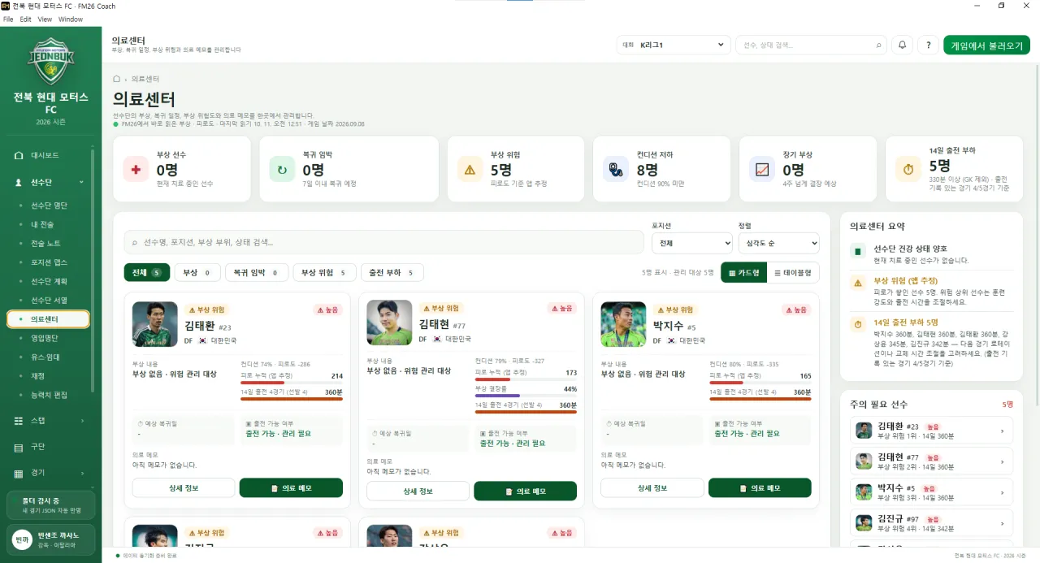Open 김진규 row in 주의 필요 선수
1040x563 pixels.
pos(931,522)
